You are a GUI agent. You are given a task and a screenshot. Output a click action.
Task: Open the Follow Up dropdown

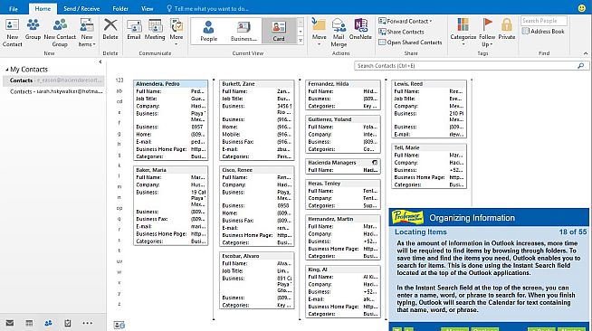point(487,33)
